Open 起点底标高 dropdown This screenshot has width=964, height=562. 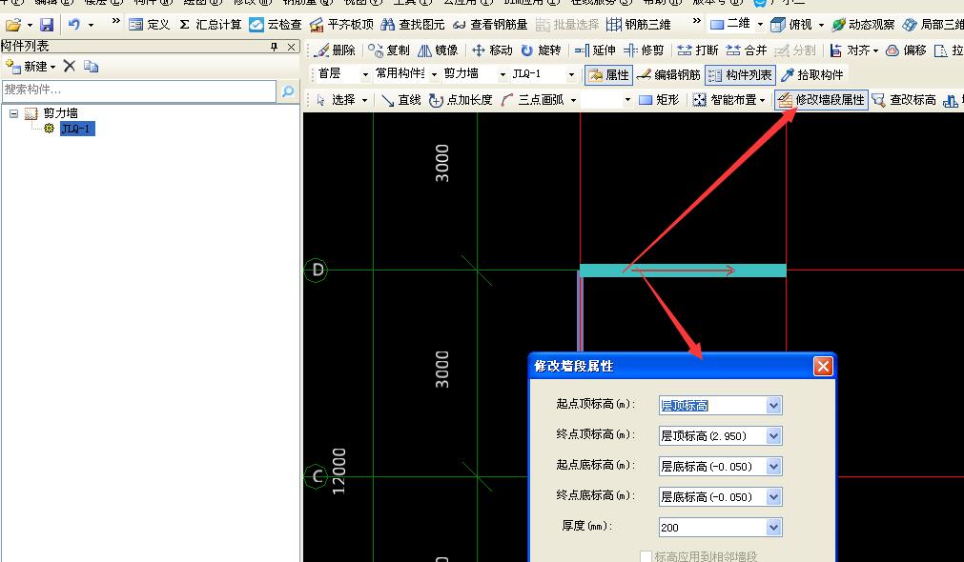pyautogui.click(x=773, y=466)
